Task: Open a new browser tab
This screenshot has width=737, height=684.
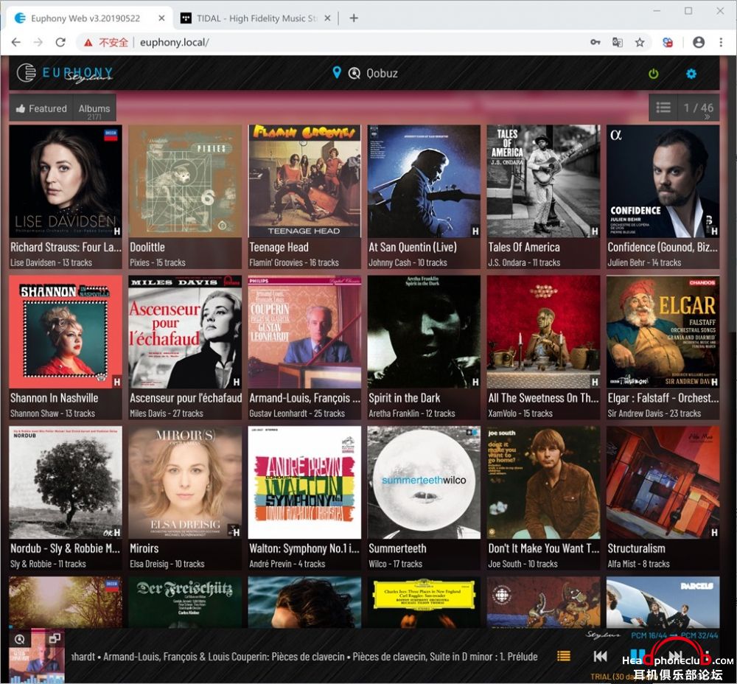Action: 354,18
